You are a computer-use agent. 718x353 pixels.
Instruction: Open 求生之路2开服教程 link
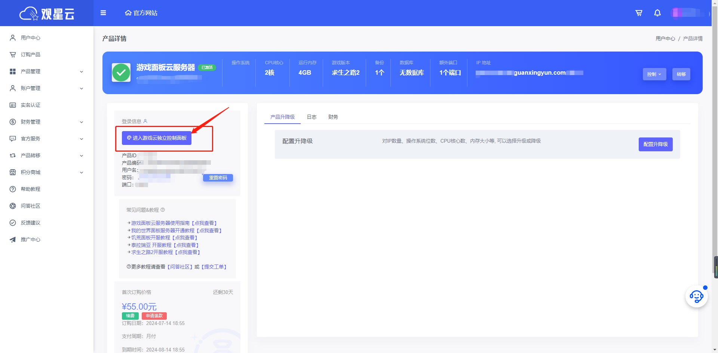click(166, 252)
